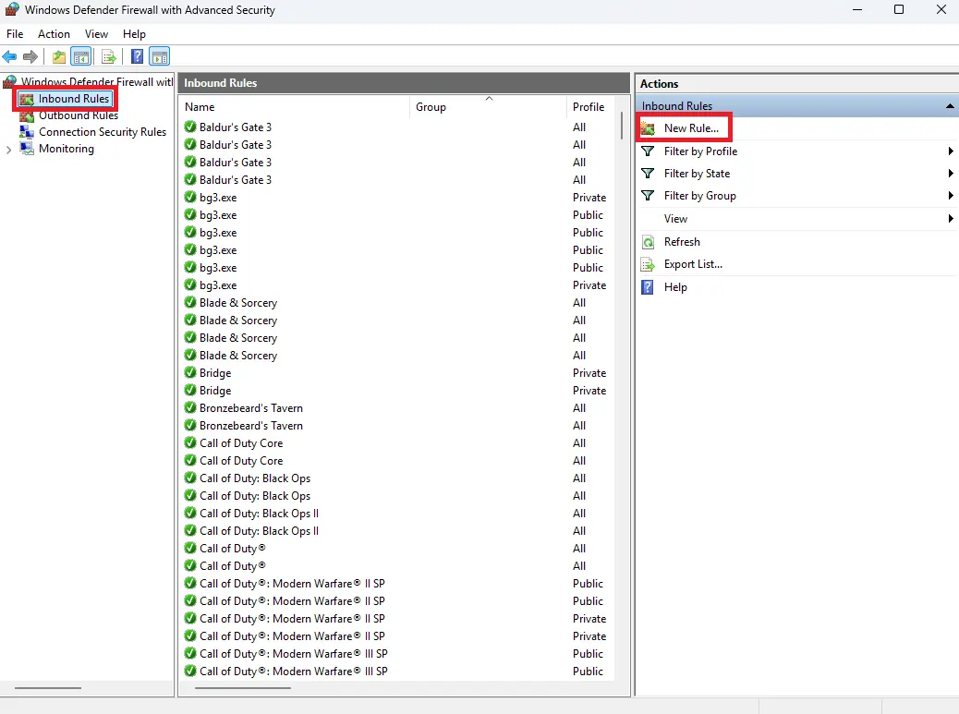
Task: Toggle Show/Hide Action Pane toolbar button
Action: click(160, 57)
